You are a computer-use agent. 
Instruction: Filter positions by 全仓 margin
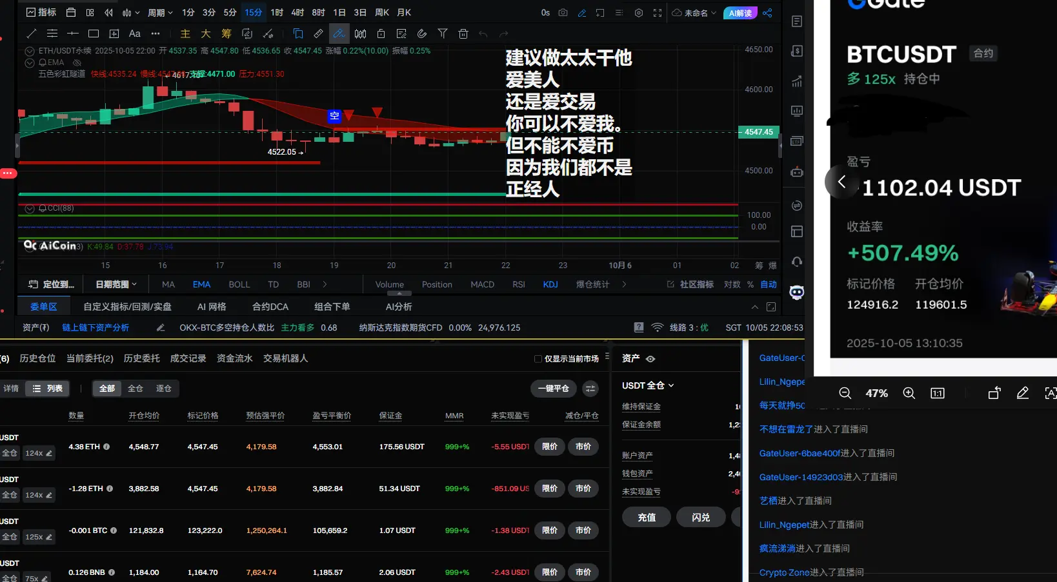[x=136, y=389]
